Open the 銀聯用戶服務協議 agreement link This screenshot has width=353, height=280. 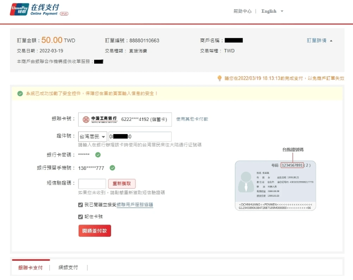point(135,205)
